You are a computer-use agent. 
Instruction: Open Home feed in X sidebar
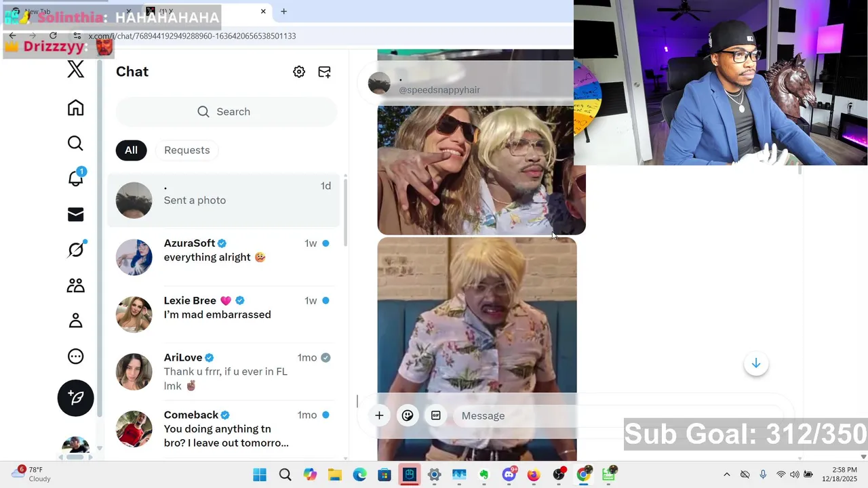(x=76, y=108)
